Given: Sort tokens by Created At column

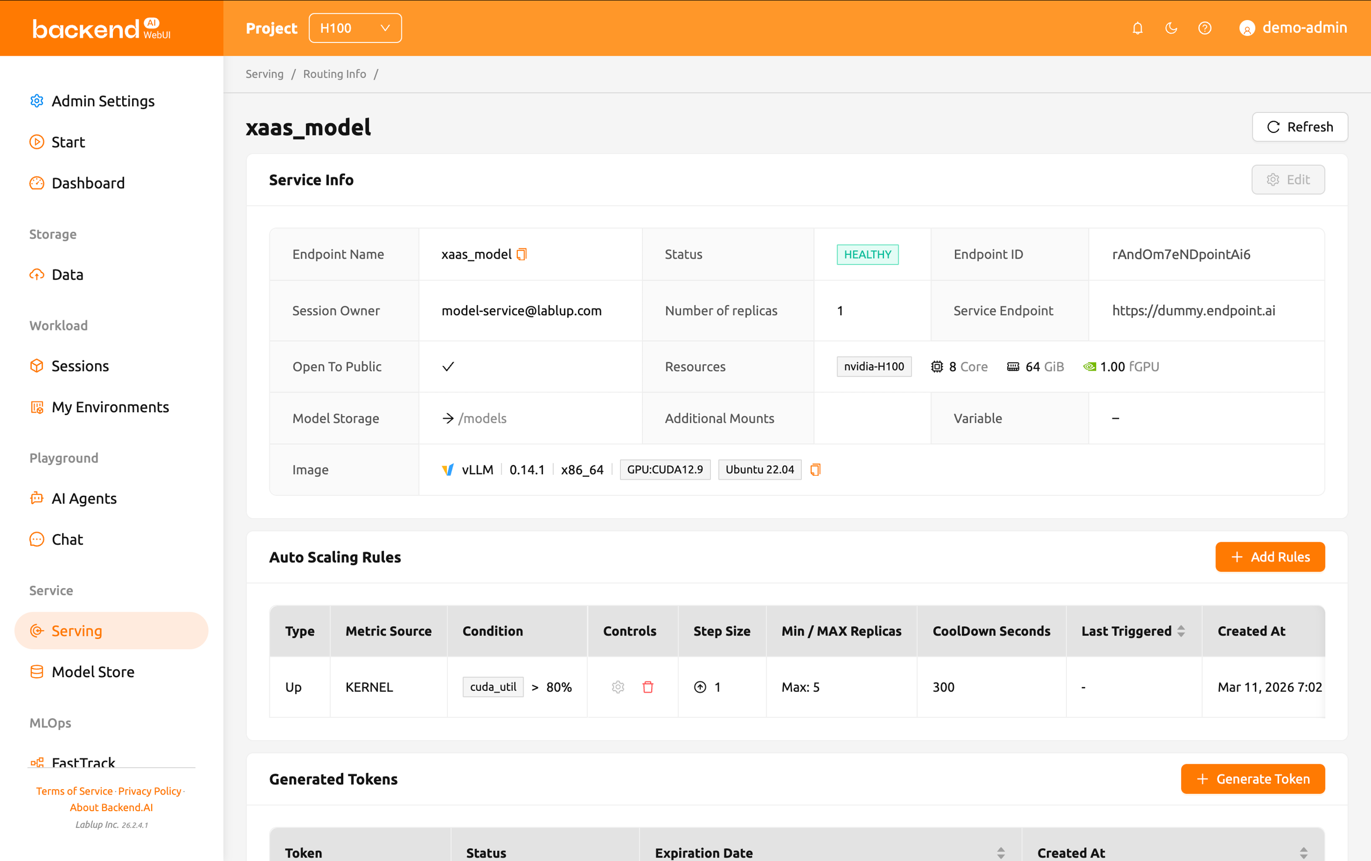Looking at the screenshot, I should [x=1303, y=853].
